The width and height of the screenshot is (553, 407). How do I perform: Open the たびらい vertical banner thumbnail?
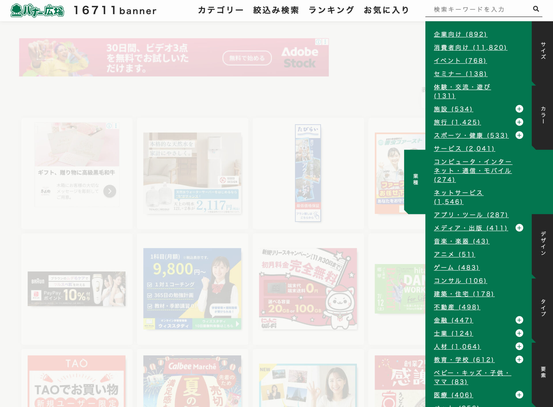click(308, 173)
